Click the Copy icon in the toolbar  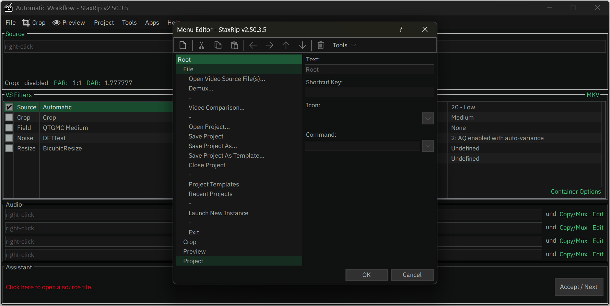point(218,45)
